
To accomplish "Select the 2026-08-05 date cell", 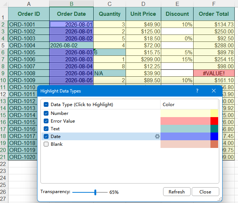I will [x=71, y=80].
